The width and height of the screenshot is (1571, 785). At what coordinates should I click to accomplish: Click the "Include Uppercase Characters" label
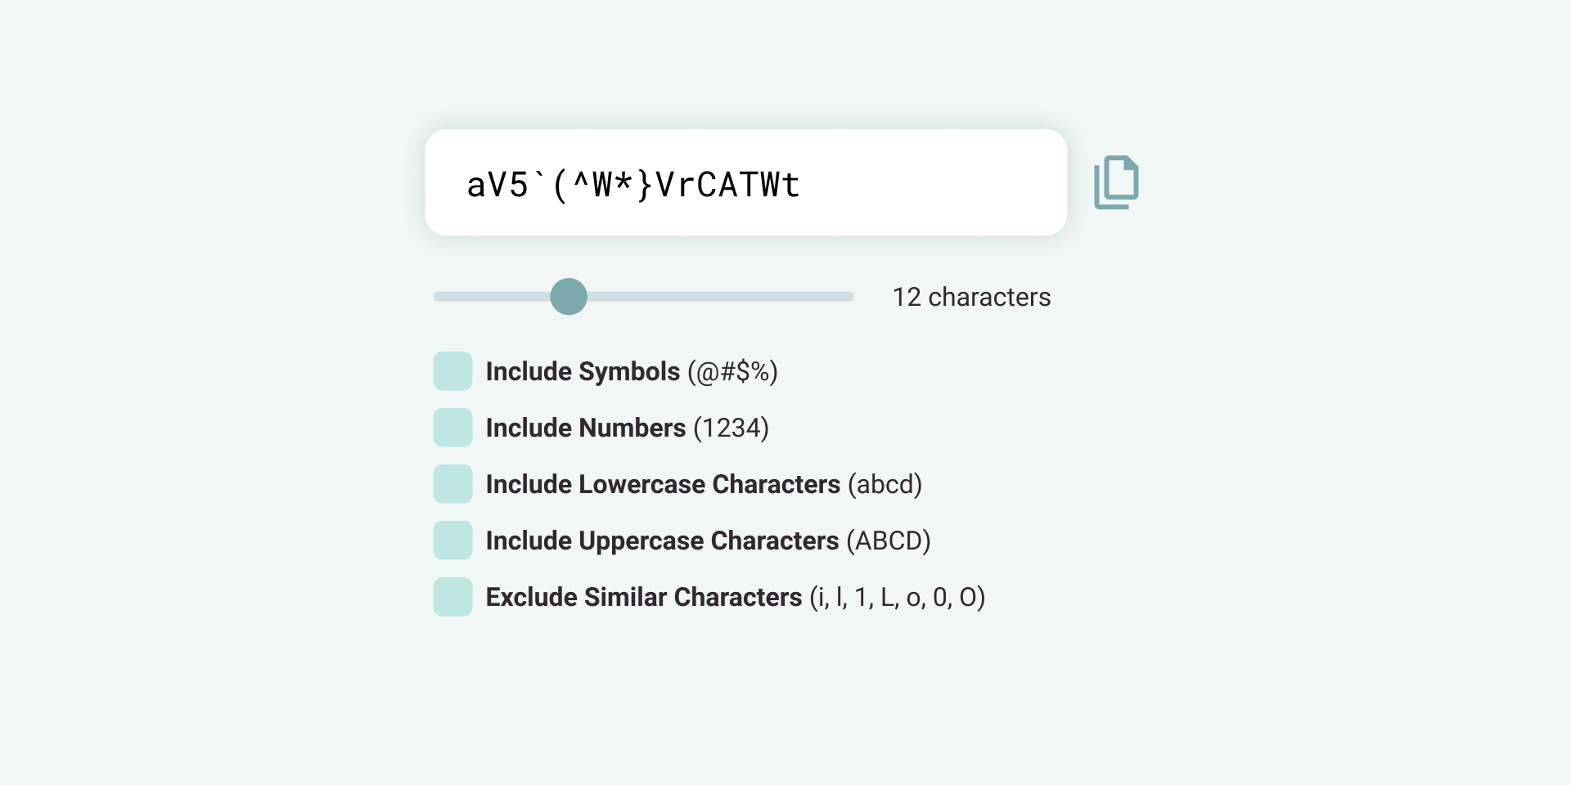[662, 541]
